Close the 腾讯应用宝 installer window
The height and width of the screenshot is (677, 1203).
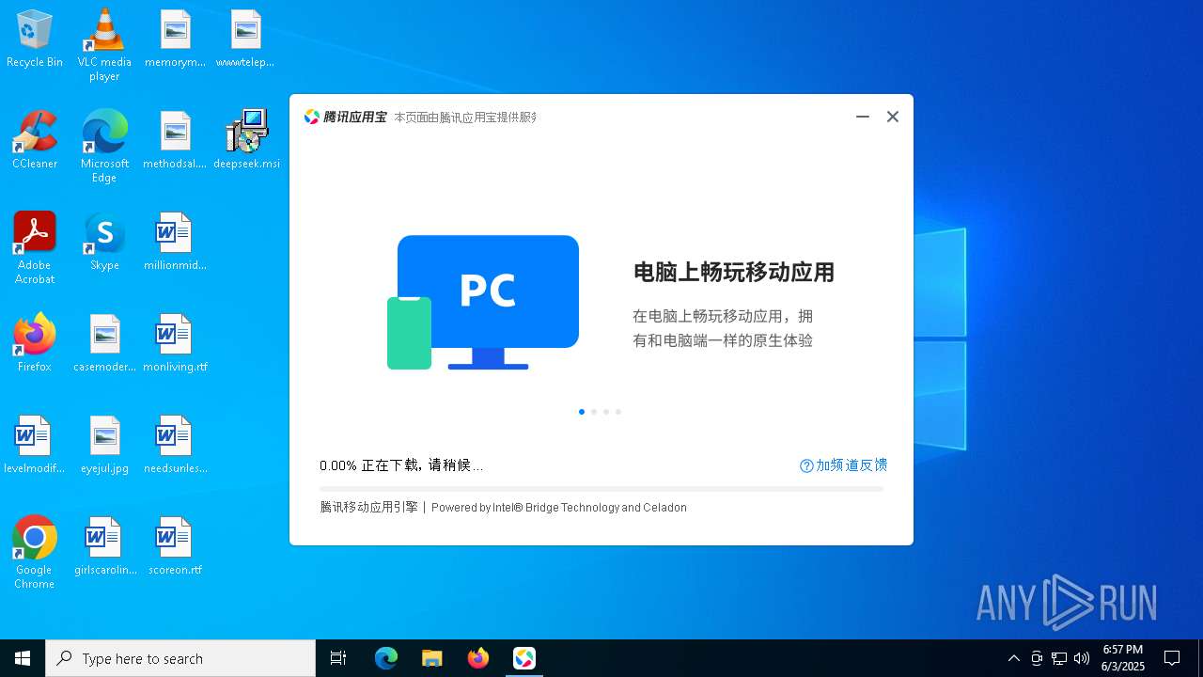[x=893, y=117]
